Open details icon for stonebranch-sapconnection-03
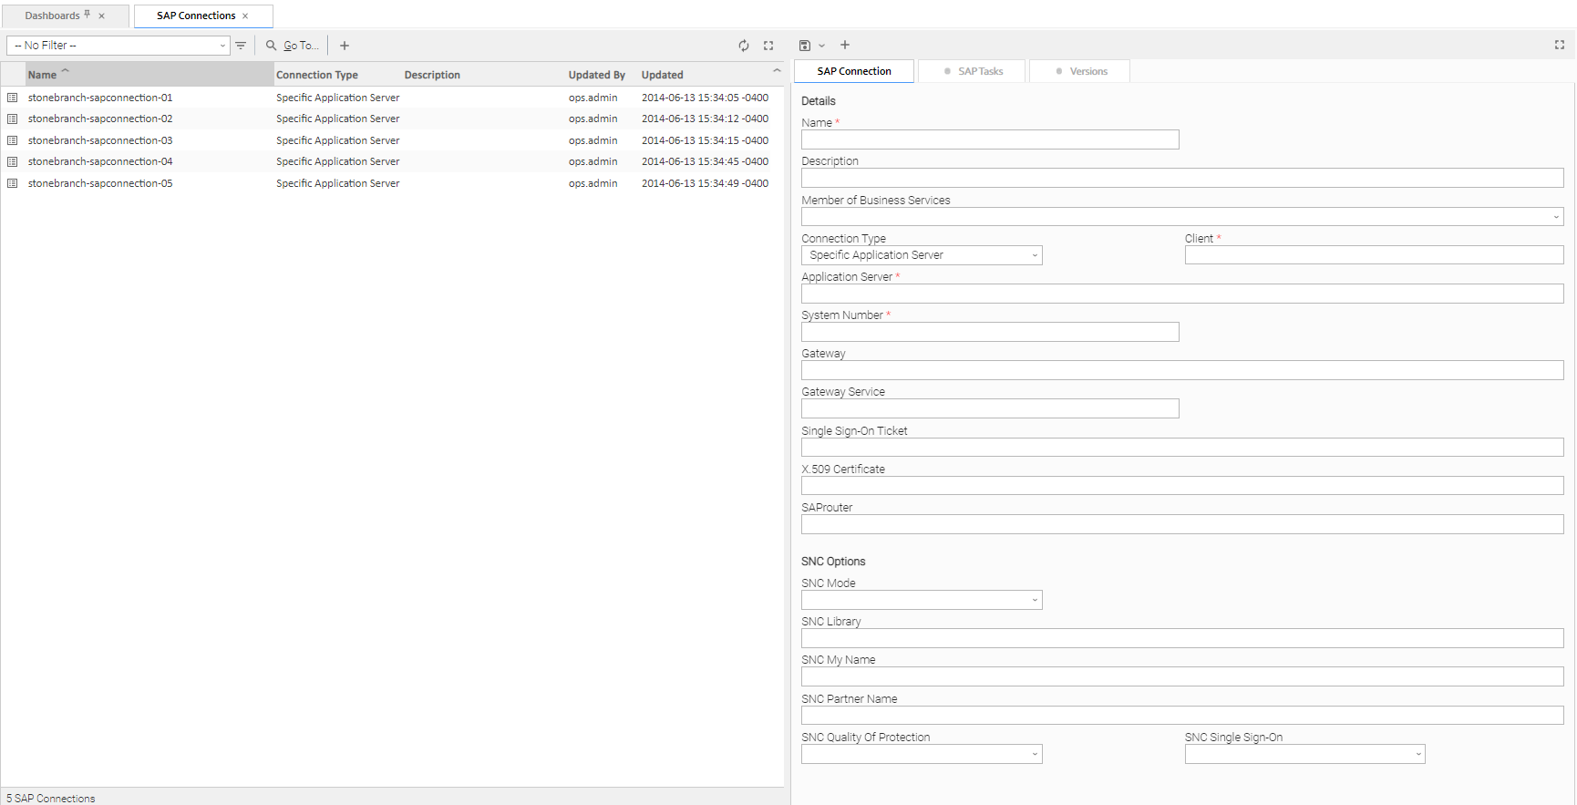Screen dimensions: 1577x805 click(13, 140)
